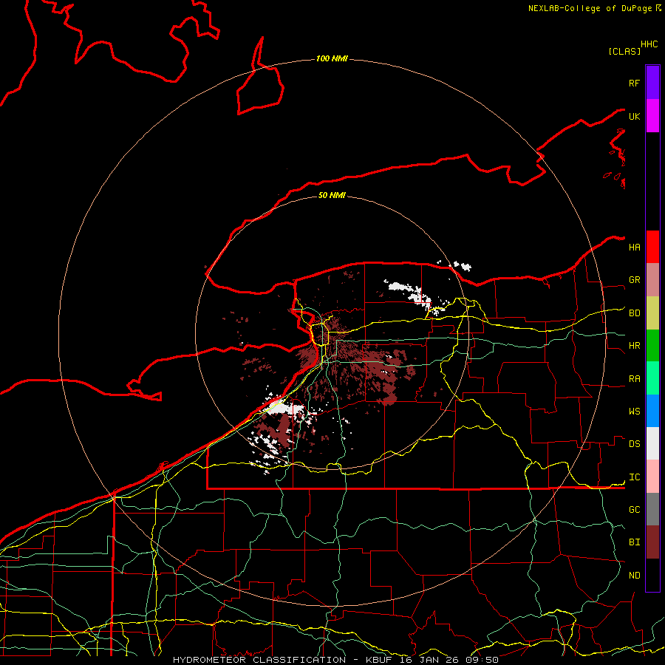The image size is (665, 665).
Task: Click the DS white legend swatch
Action: tap(652, 443)
